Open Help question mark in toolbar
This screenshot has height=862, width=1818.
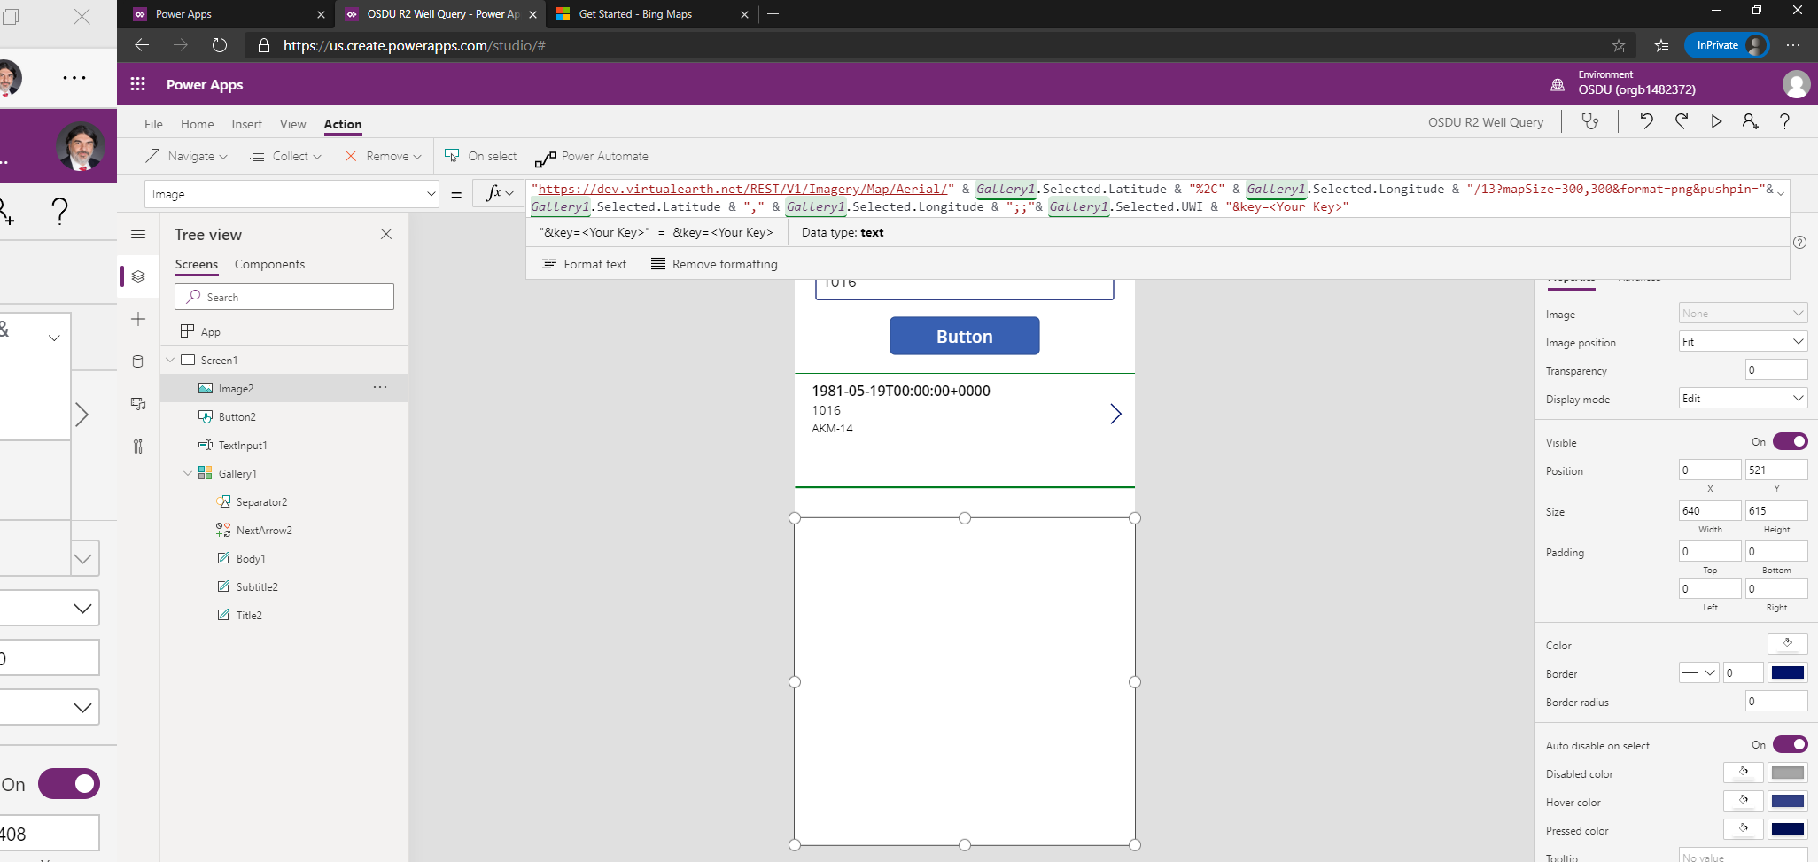(1784, 121)
